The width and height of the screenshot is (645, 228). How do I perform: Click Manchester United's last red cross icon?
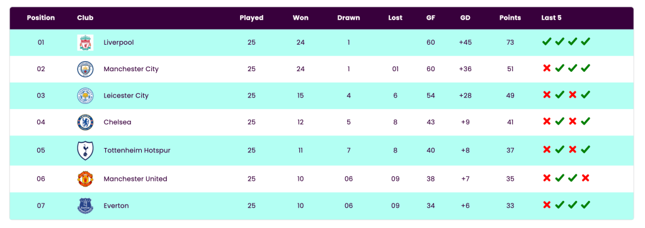click(586, 178)
